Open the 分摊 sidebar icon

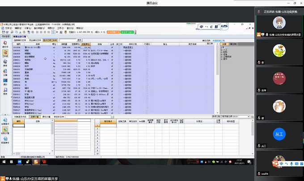(5, 72)
